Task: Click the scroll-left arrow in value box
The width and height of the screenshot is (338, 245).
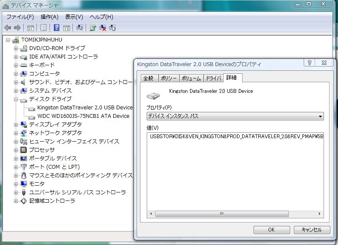Action: pos(151,214)
